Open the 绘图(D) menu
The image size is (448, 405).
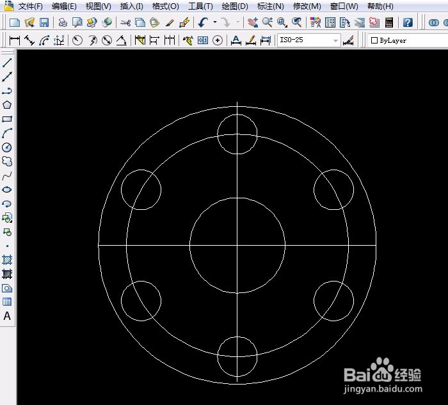pyautogui.click(x=235, y=6)
